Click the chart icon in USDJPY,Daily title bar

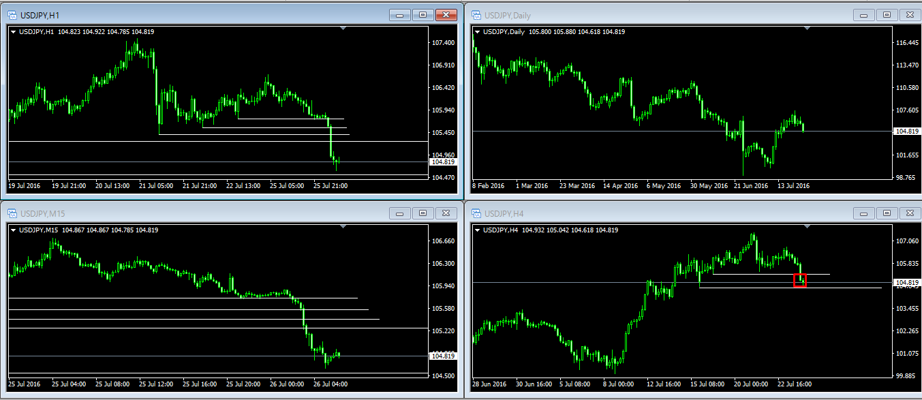(476, 15)
